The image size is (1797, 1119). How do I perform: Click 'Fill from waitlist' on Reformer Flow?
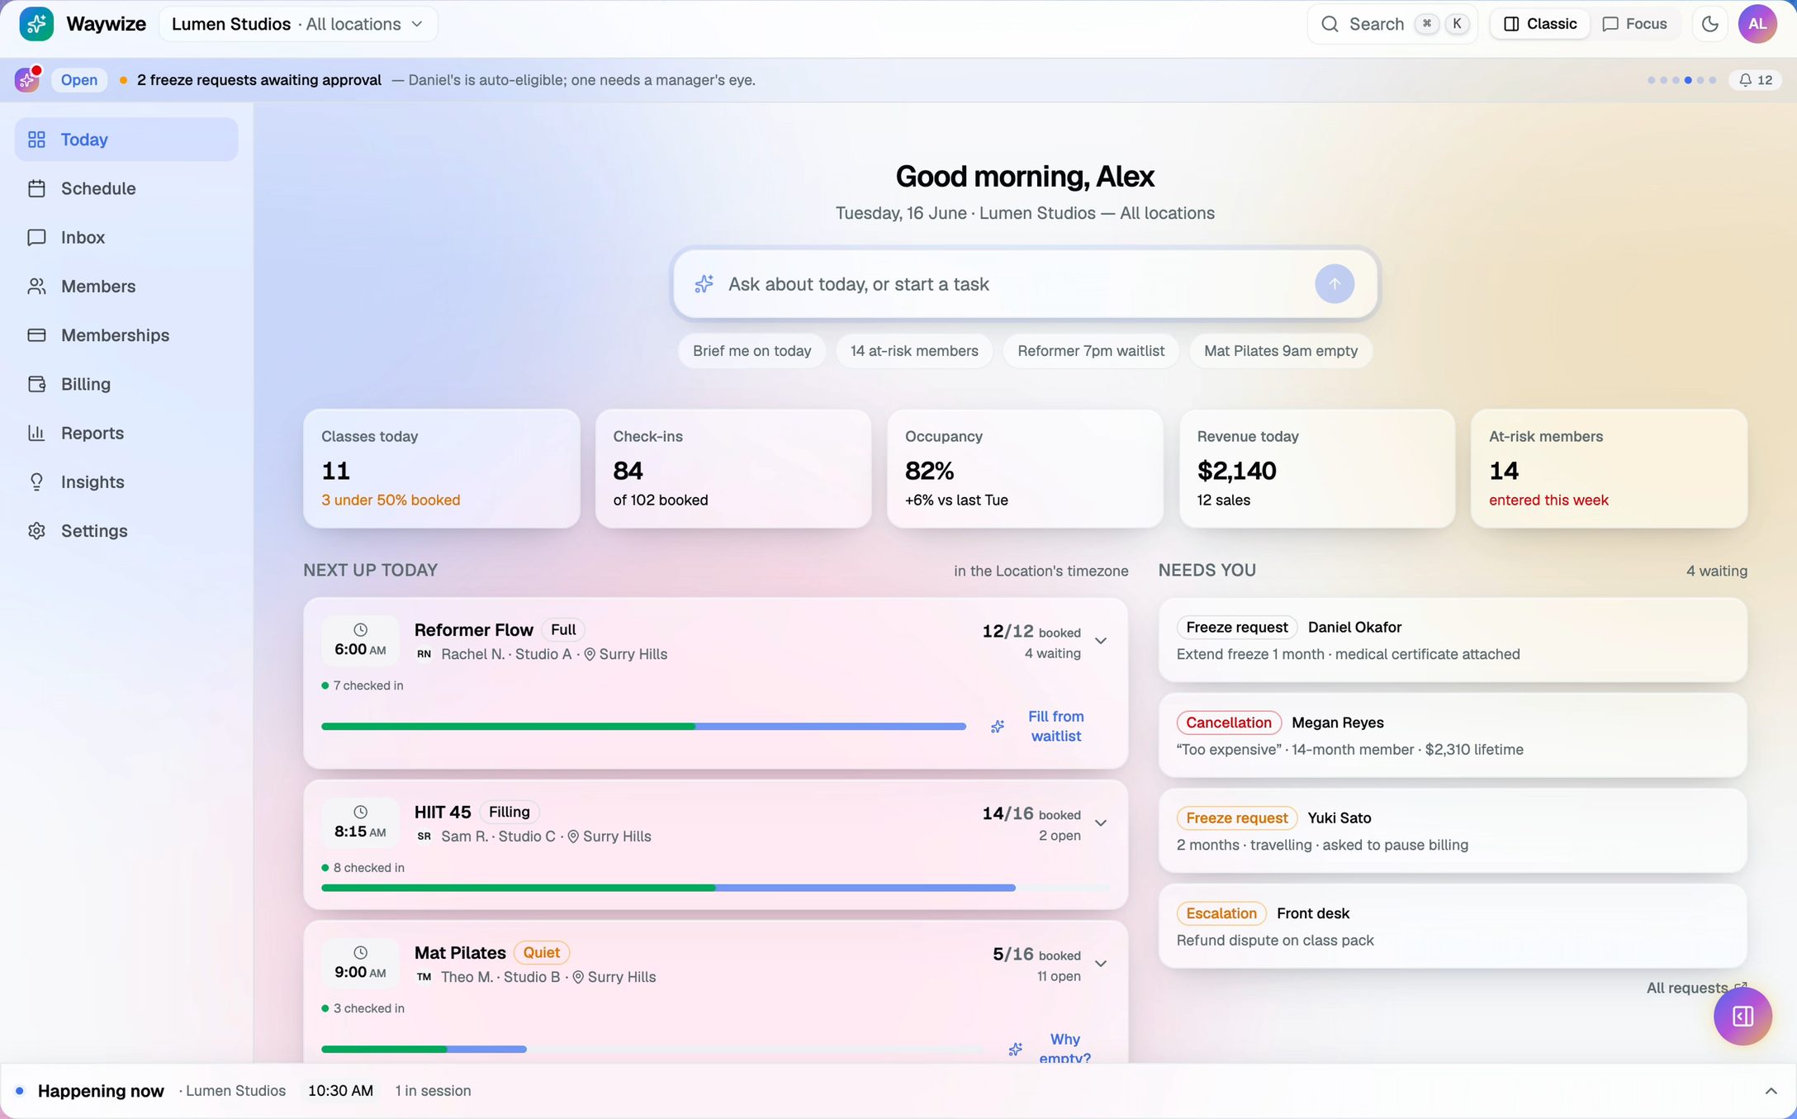coord(1056,727)
